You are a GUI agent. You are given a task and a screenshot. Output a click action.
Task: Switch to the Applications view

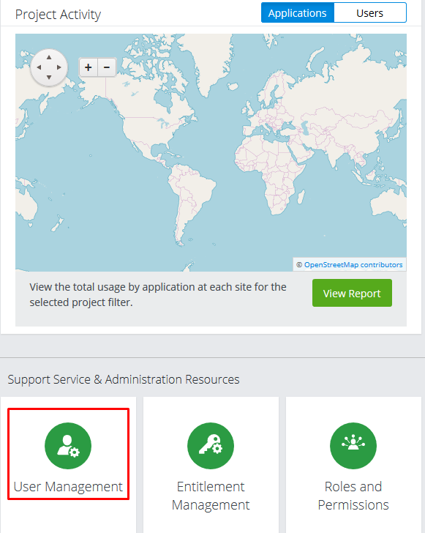298,13
